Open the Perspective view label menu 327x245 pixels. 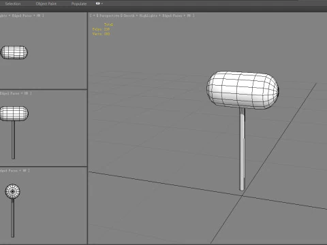point(109,16)
